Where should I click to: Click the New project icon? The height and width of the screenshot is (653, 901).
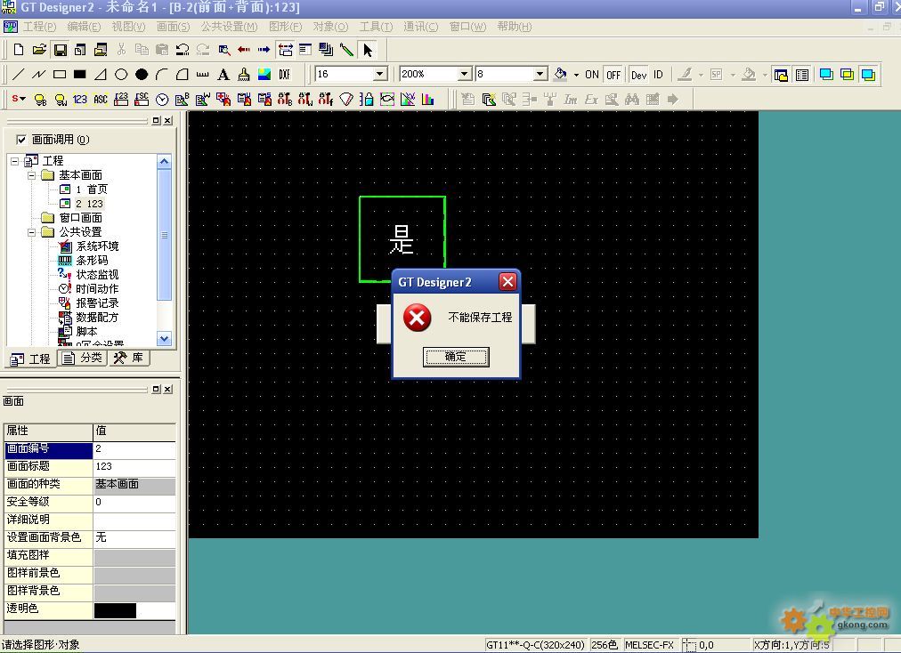(x=19, y=50)
